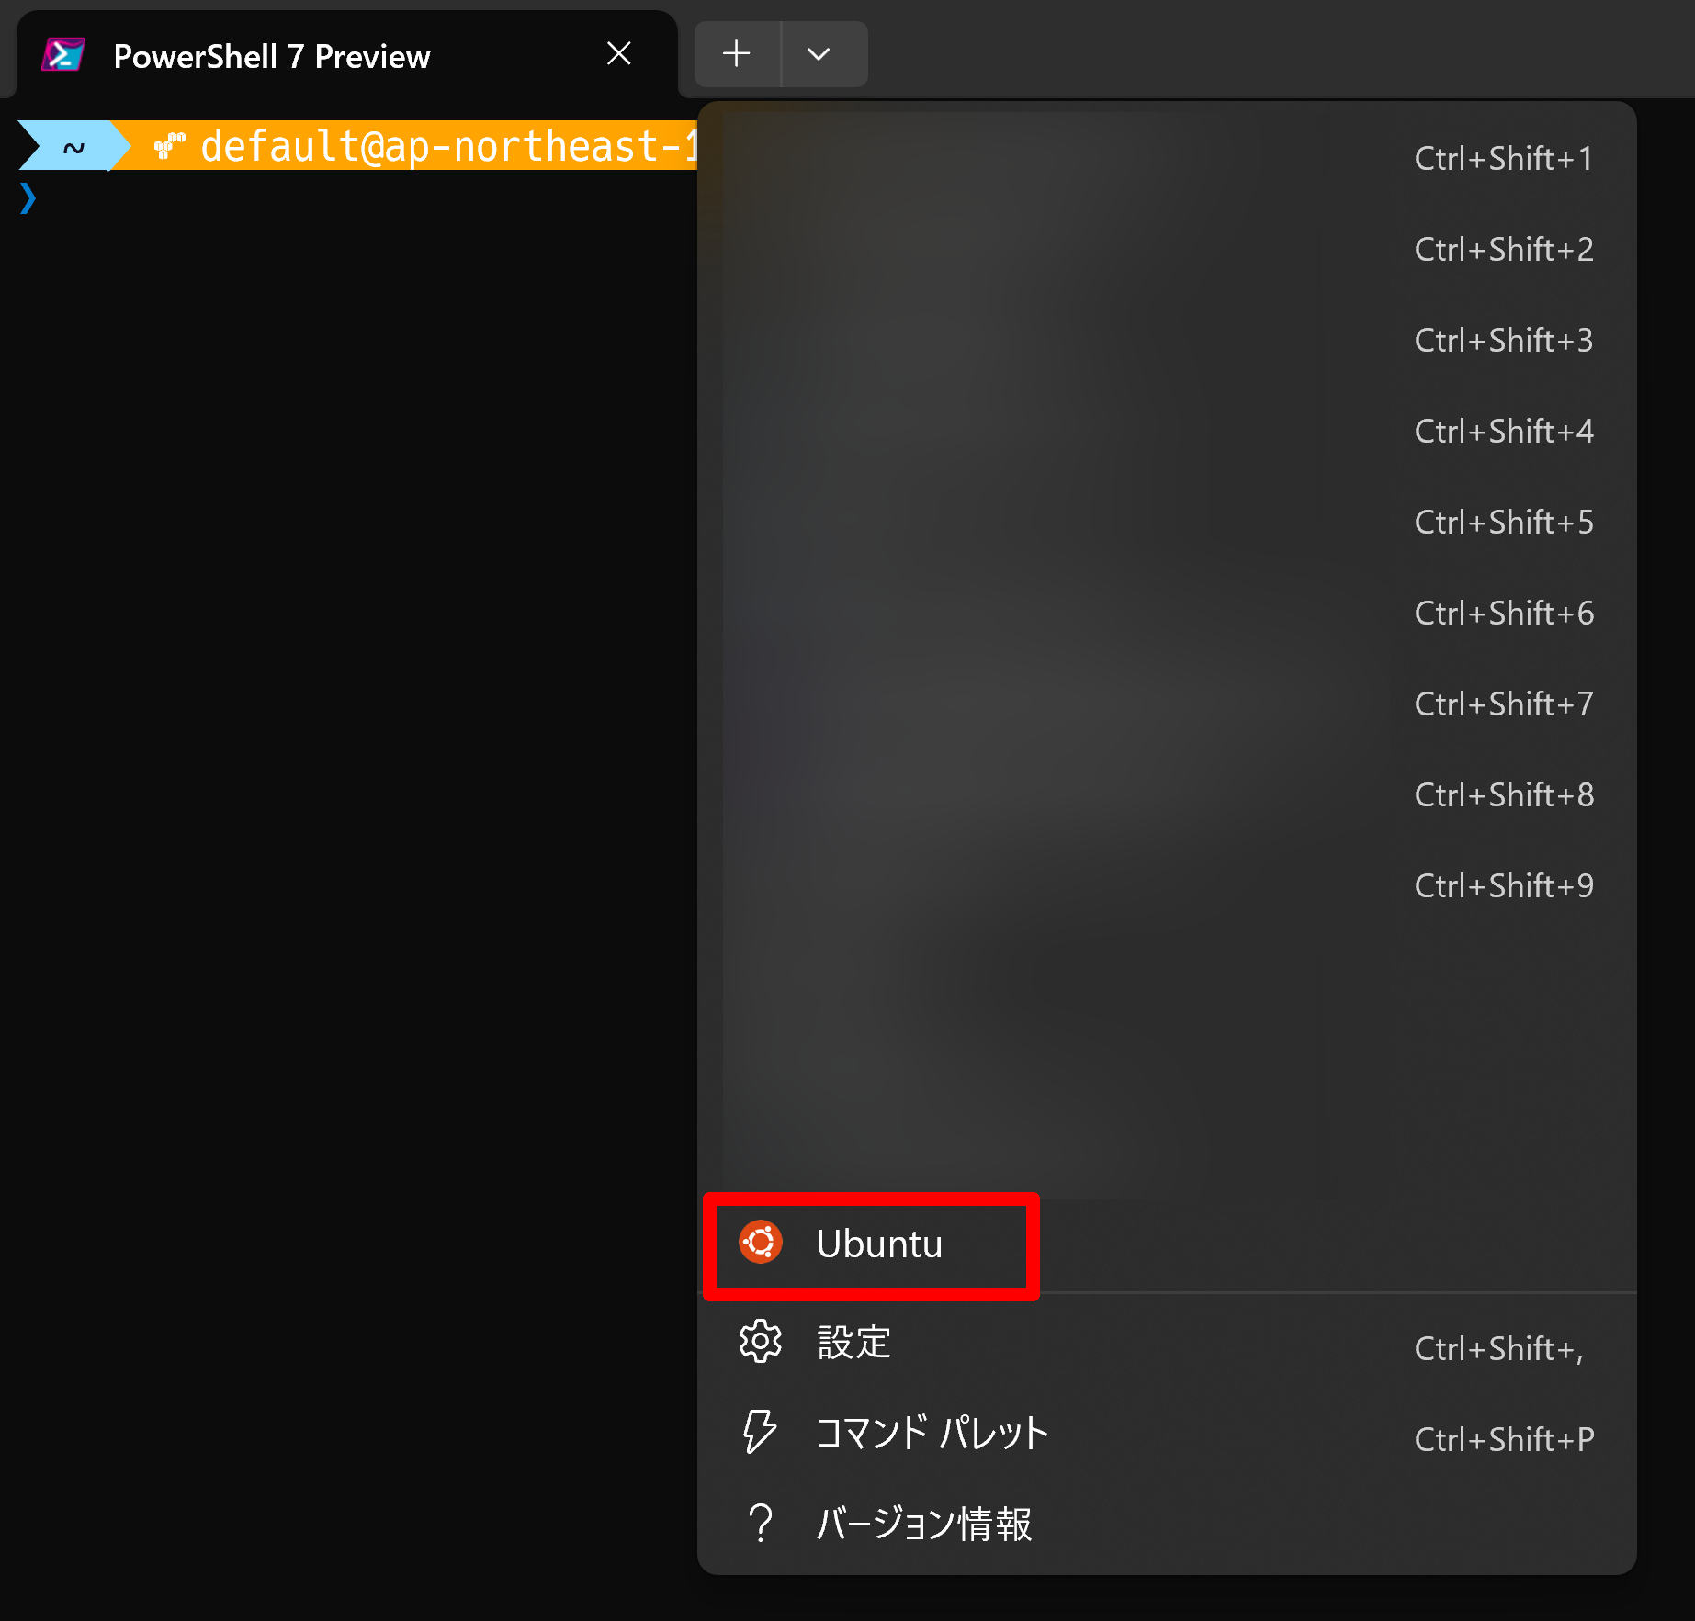
Task: Open バージョン情報 about entry
Action: click(1167, 1525)
